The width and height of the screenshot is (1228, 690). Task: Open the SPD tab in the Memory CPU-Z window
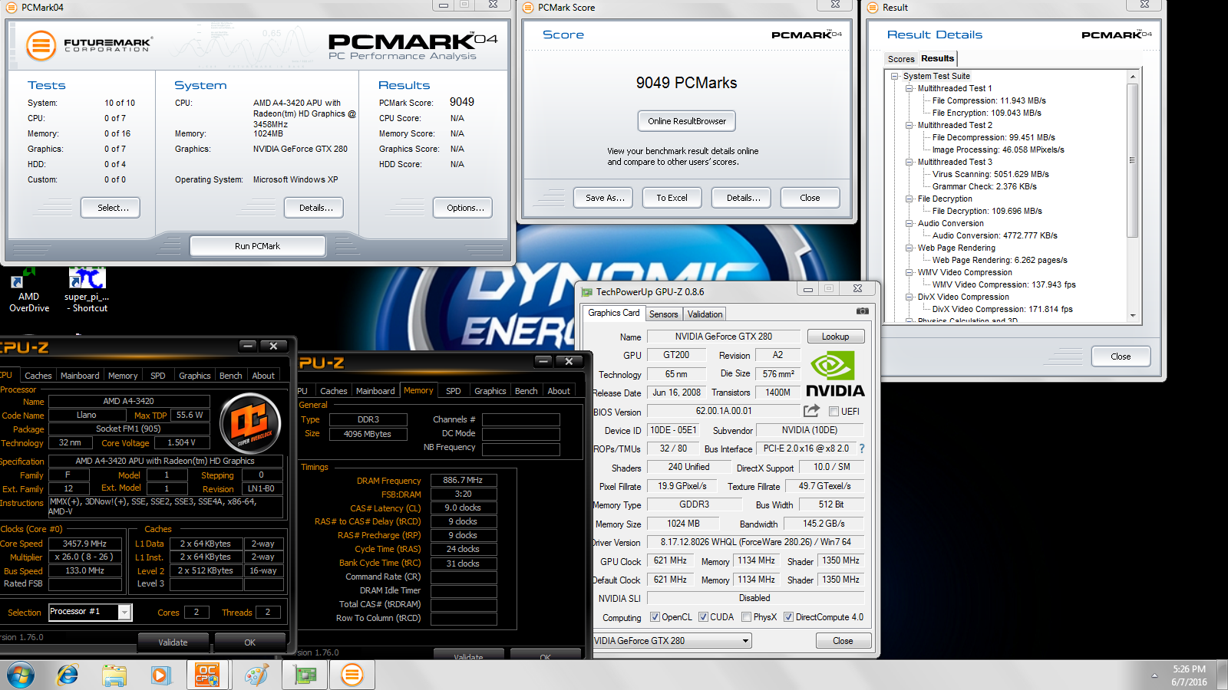click(454, 391)
